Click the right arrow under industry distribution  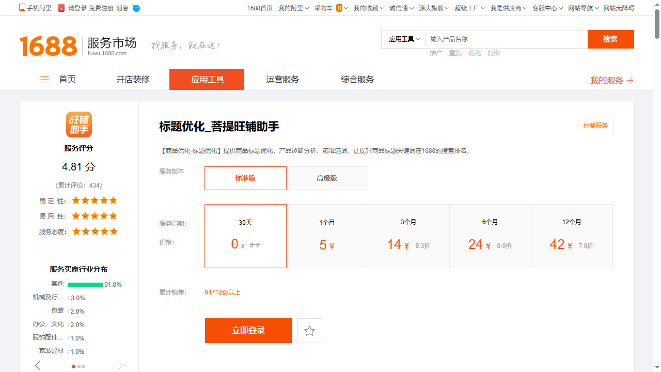(120, 366)
